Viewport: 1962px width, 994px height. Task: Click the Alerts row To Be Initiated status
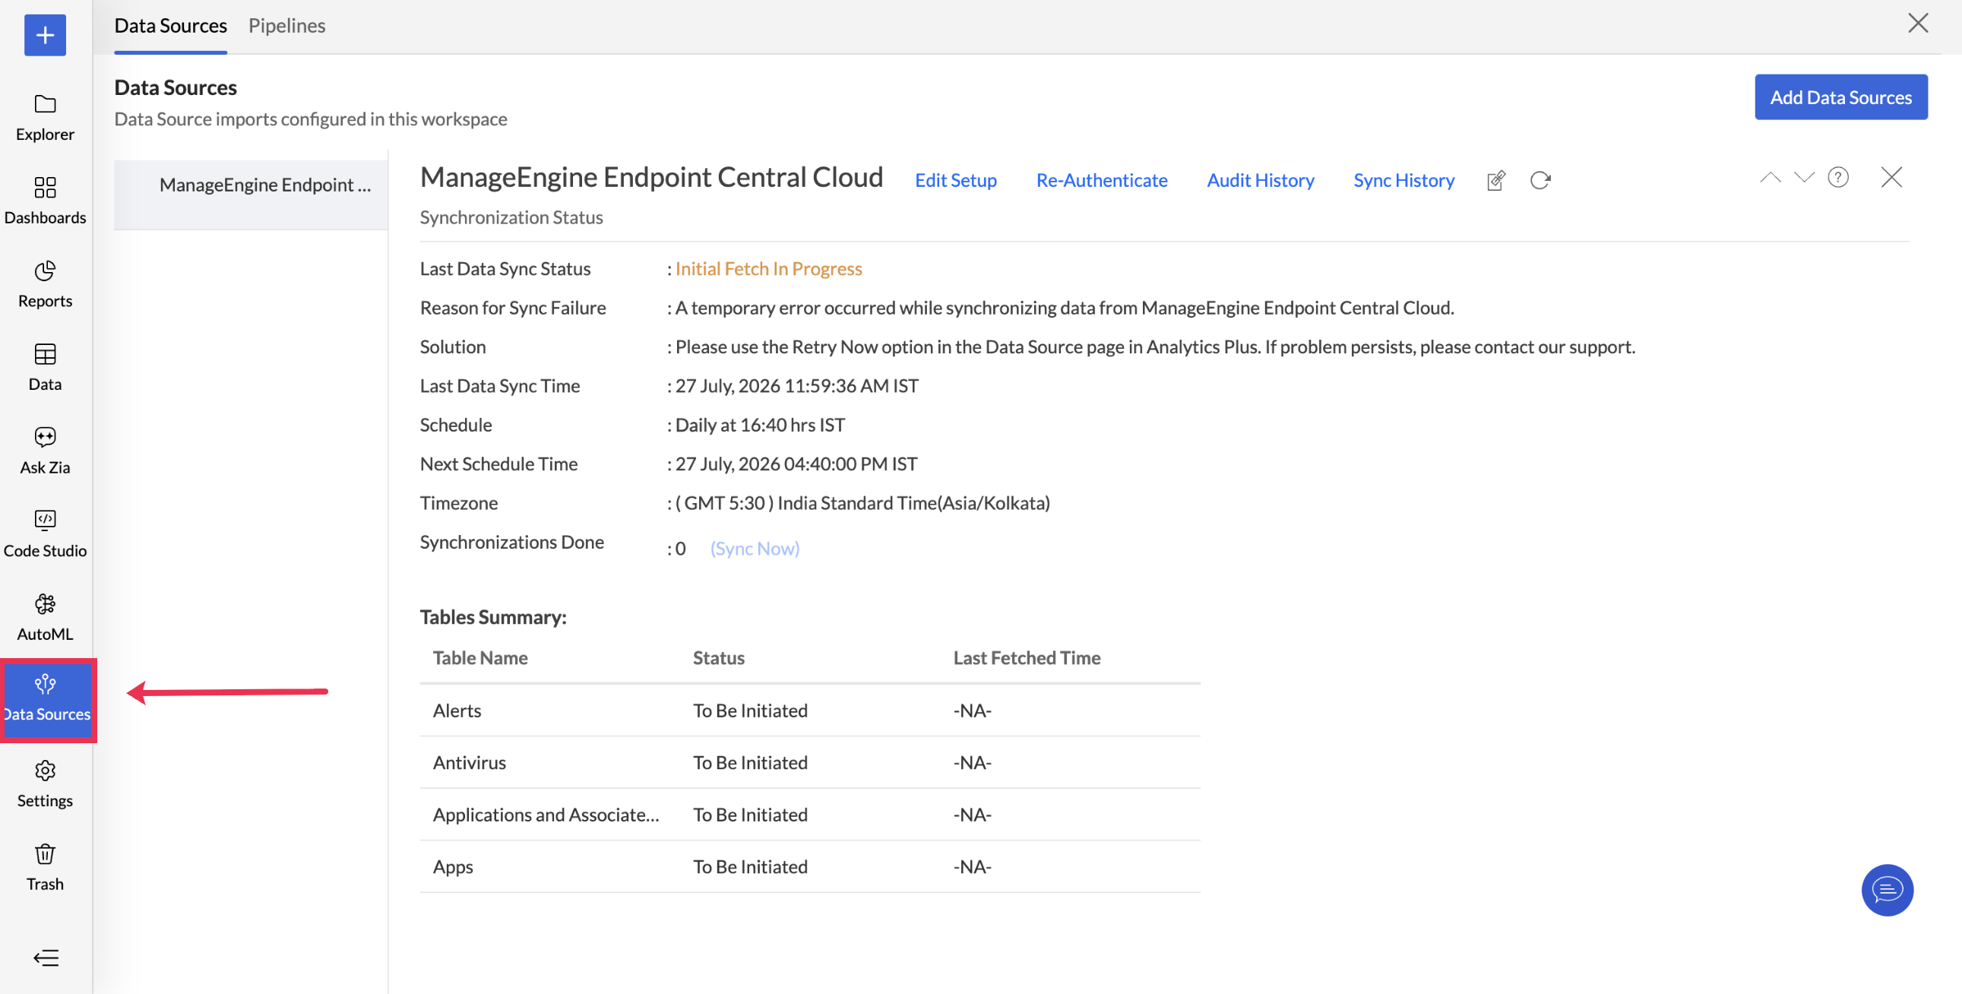[x=749, y=710]
